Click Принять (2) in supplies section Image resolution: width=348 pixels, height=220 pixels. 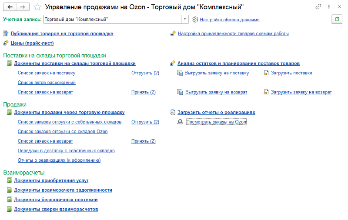click(144, 92)
